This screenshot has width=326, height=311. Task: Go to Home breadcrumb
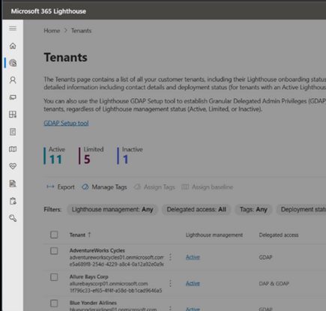(x=52, y=31)
